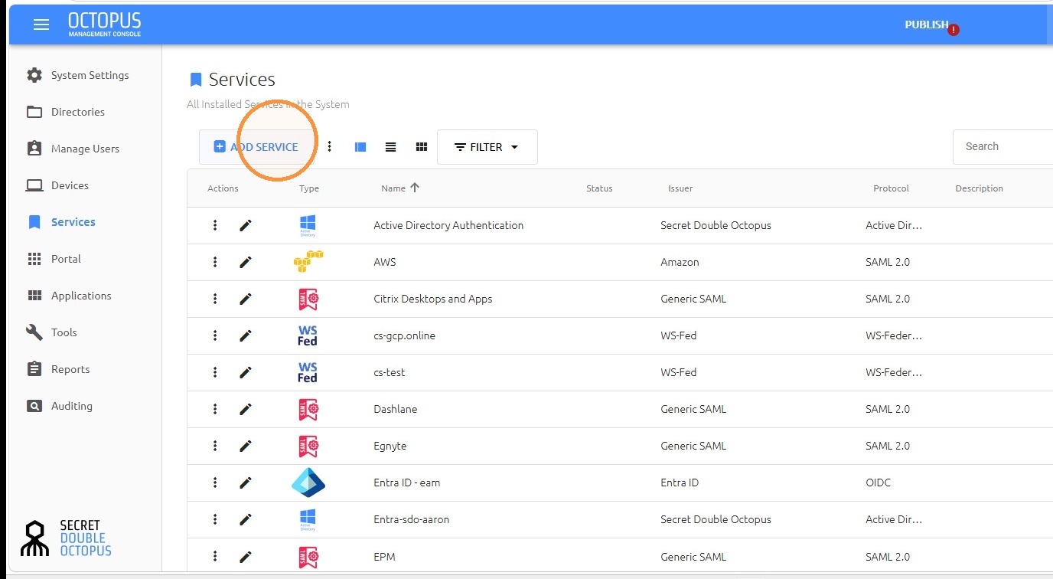This screenshot has height=579, width=1053.
Task: Click SAML icon in Dashlane row
Action: tap(308, 409)
